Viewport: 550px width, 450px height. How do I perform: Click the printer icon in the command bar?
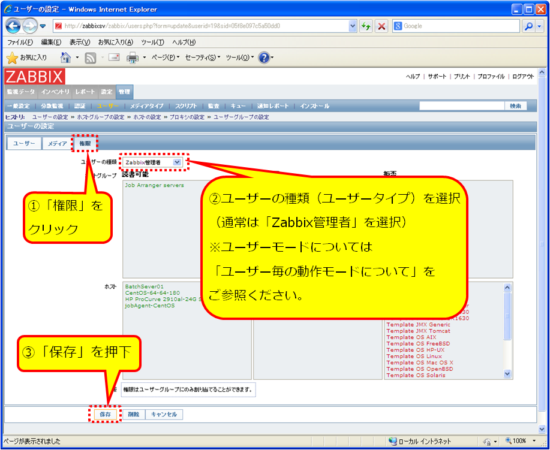(133, 58)
